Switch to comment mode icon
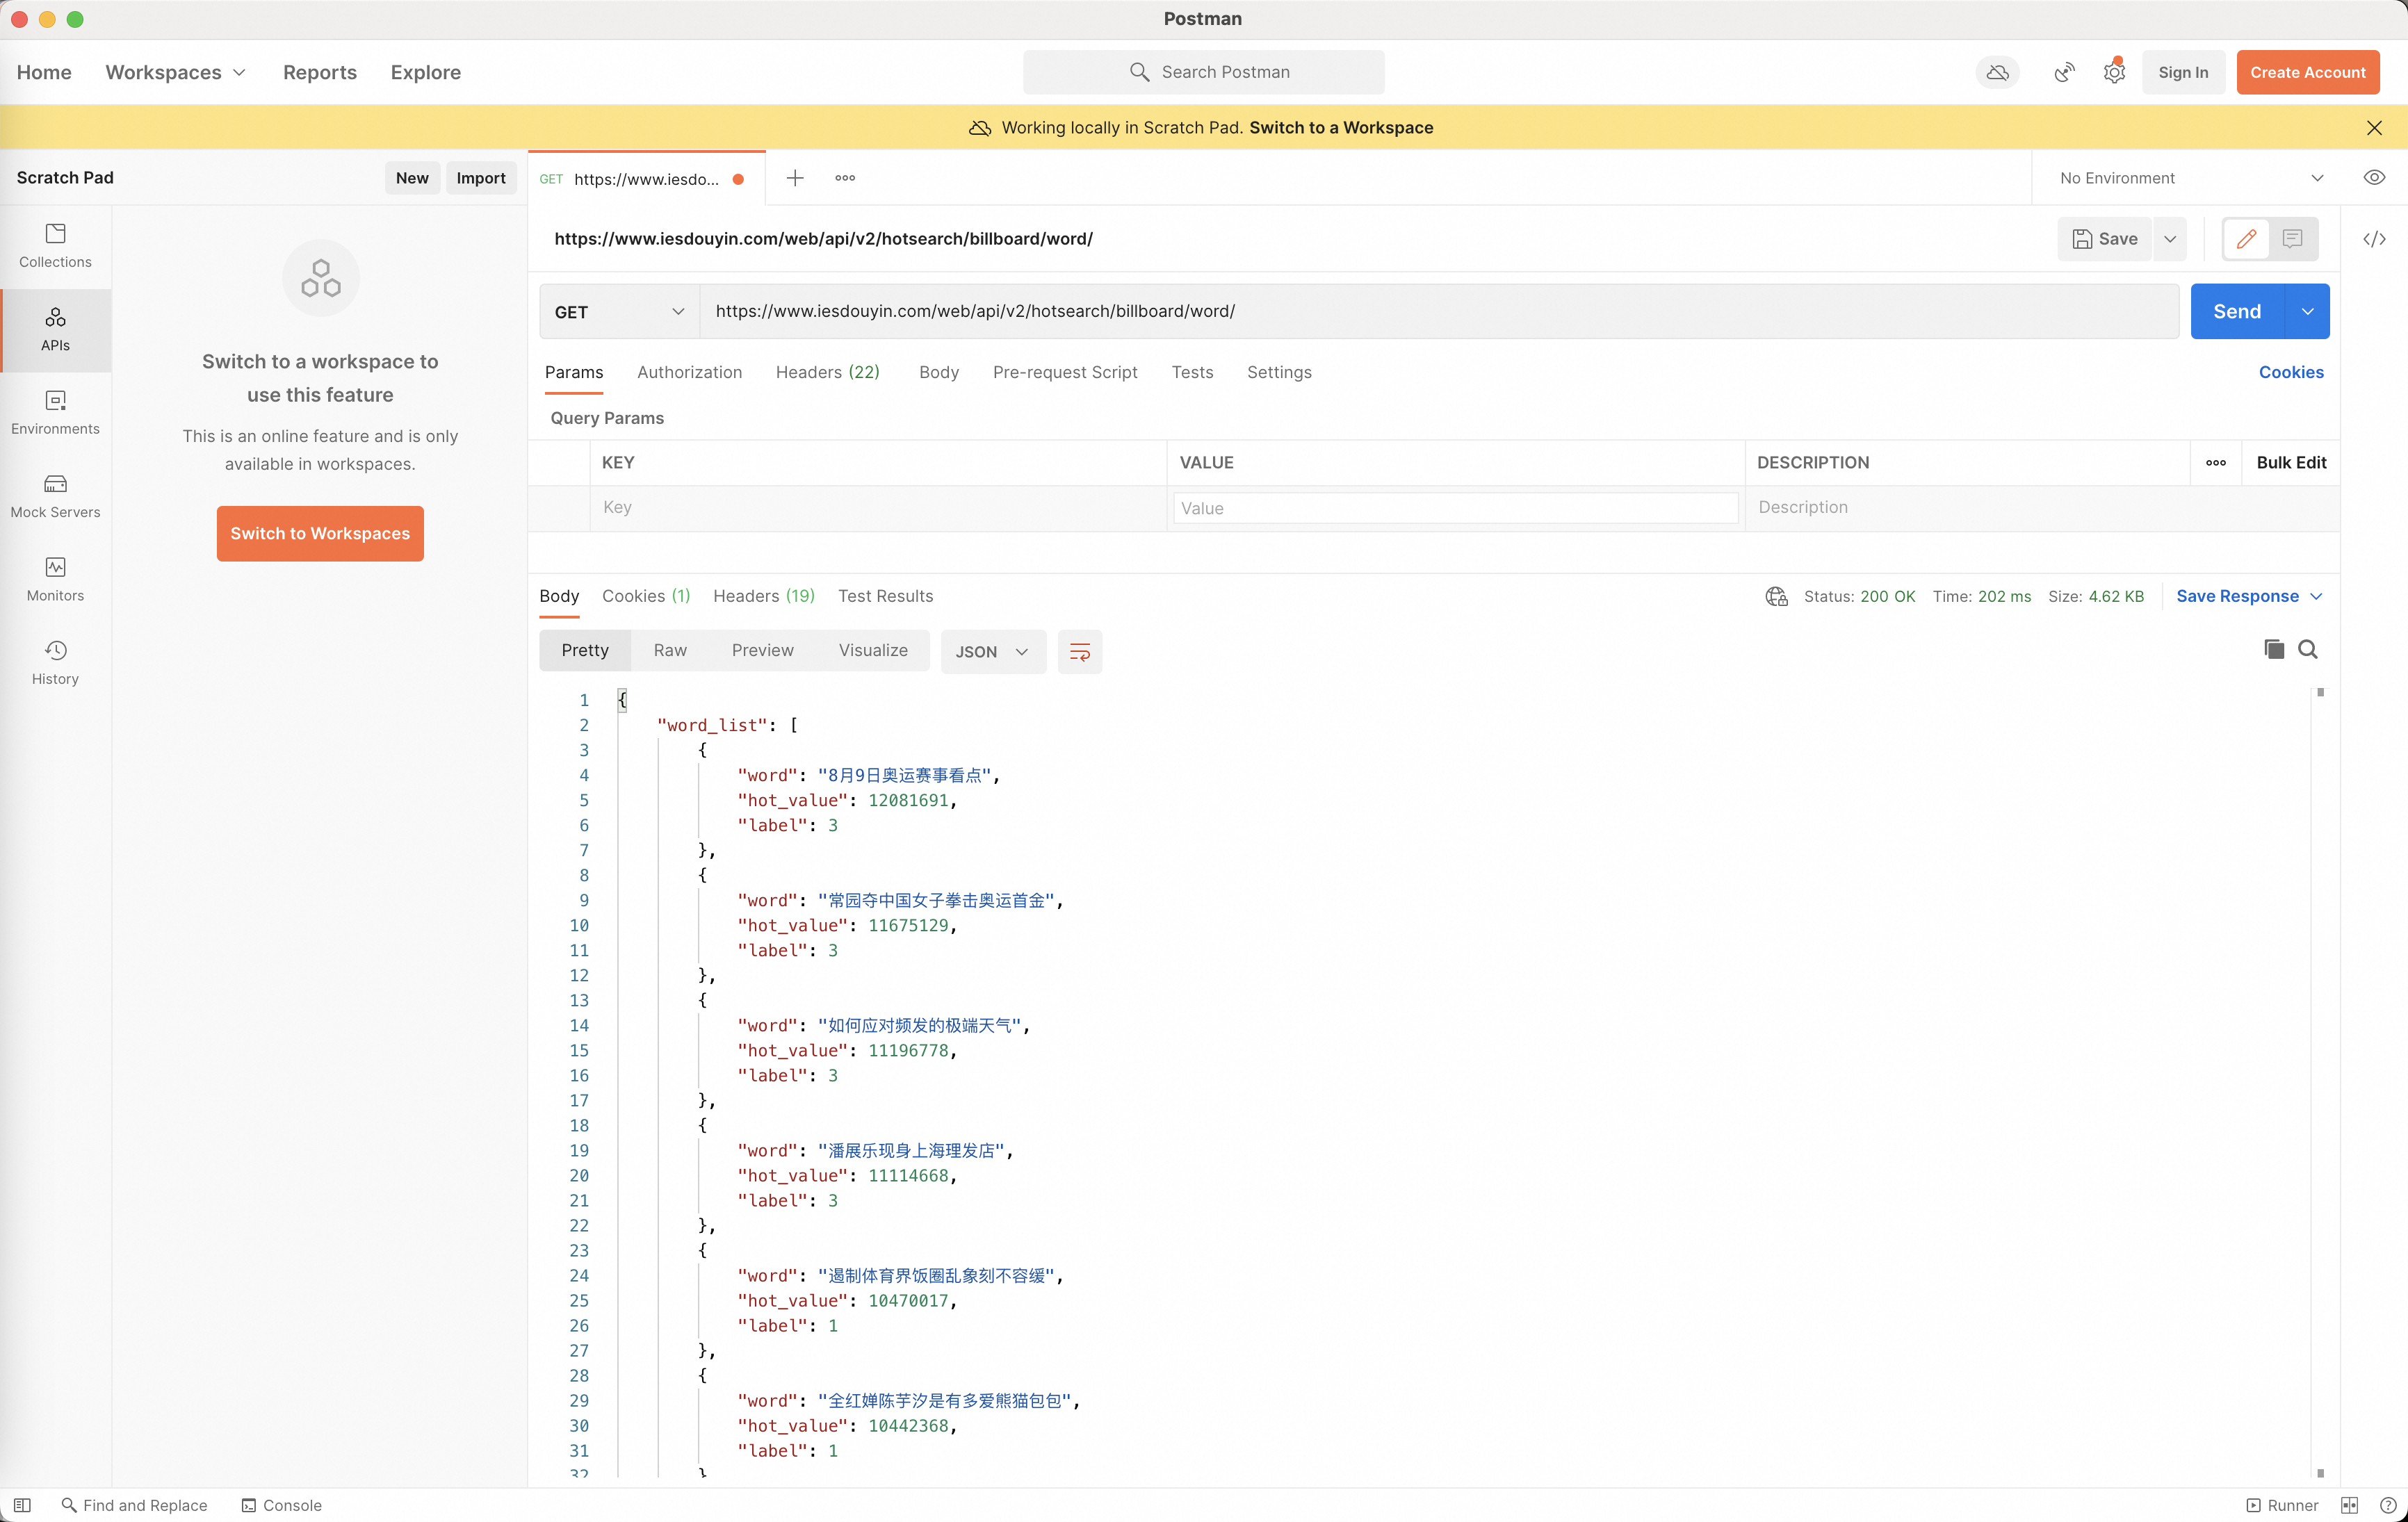 point(2292,239)
